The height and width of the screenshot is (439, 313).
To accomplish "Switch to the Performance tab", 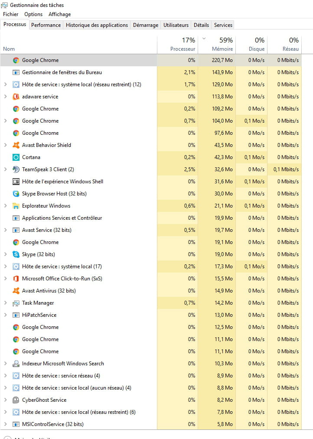I will [46, 25].
